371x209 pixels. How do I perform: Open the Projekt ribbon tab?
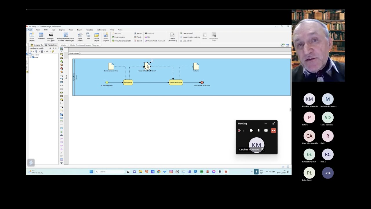click(x=38, y=30)
